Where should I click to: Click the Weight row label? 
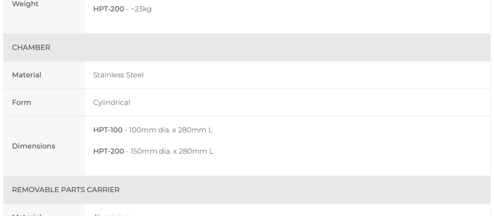click(25, 4)
